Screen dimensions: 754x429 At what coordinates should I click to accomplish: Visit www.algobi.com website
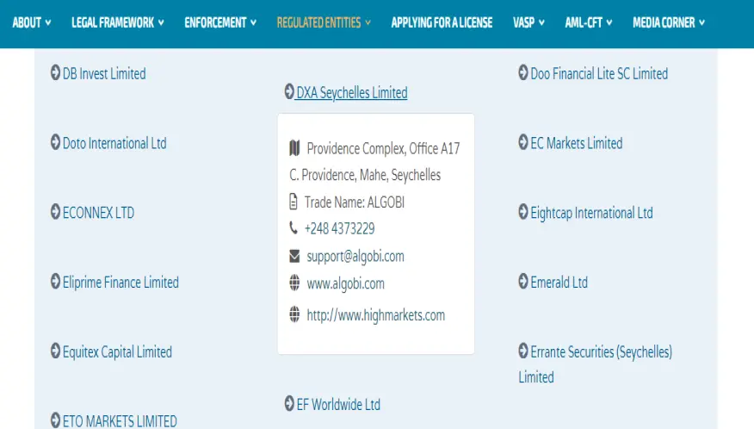click(x=346, y=283)
